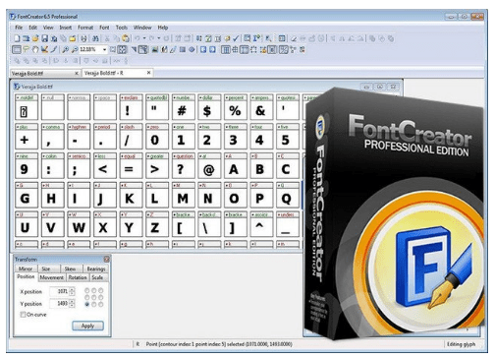Click the Cut scissors icon
Viewport: 495px width, 359px height.
coord(107,38)
